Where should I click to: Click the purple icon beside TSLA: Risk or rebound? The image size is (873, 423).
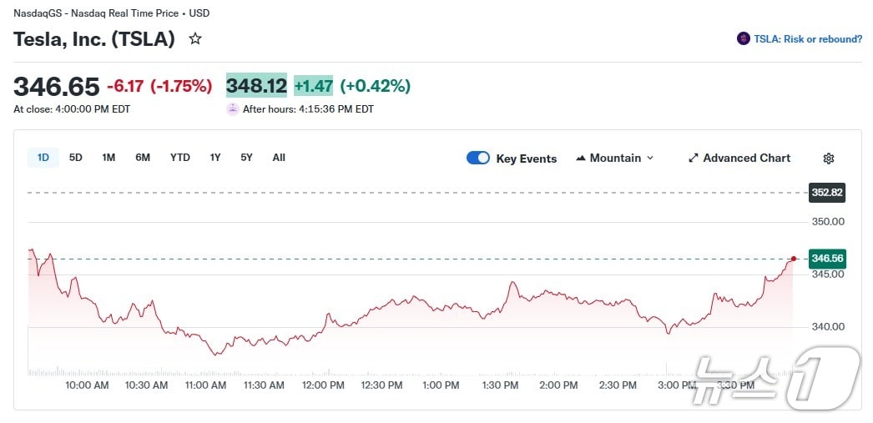click(743, 38)
